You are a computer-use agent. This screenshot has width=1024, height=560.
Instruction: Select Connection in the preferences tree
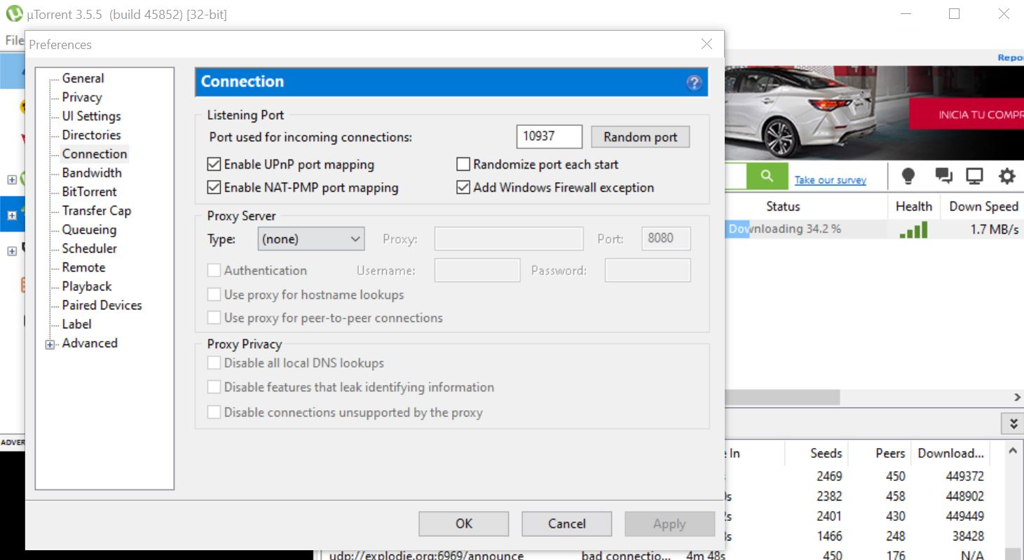(x=95, y=154)
